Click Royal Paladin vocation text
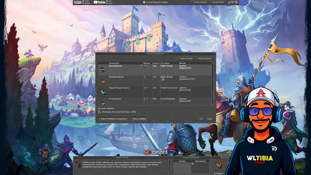The width and height of the screenshot is (311, 175). click(x=168, y=98)
